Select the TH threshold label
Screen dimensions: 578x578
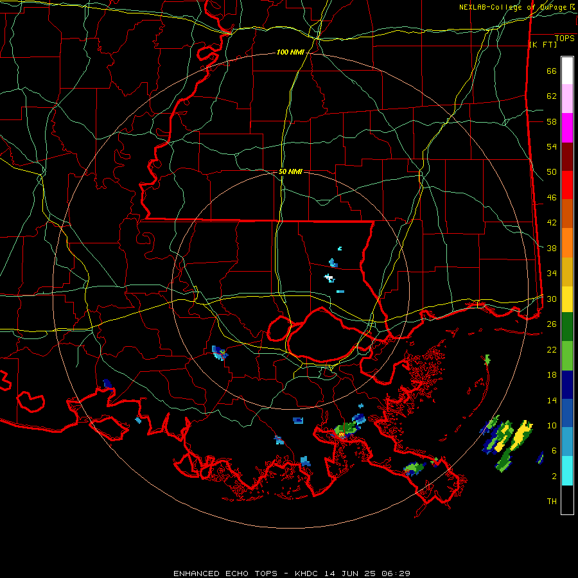552,502
